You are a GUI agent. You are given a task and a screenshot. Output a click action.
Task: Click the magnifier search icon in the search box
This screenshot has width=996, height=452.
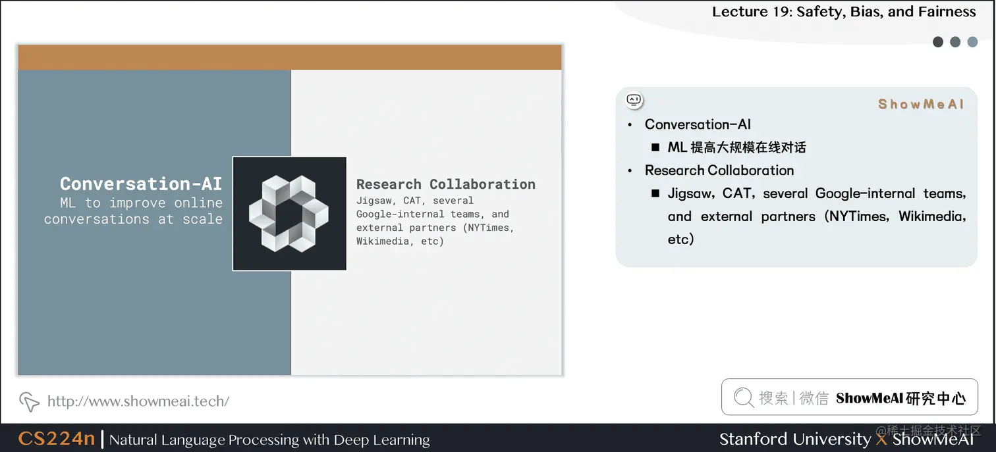pyautogui.click(x=743, y=397)
